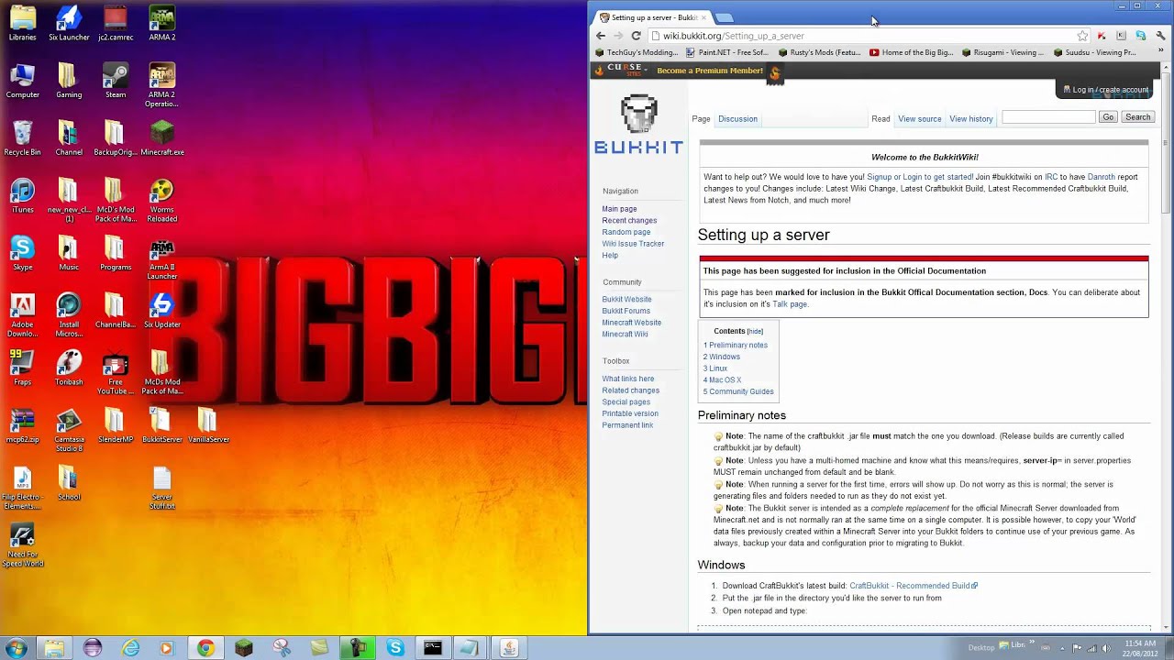
Task: Open the Six Launcher desktop icon
Action: pos(69,24)
